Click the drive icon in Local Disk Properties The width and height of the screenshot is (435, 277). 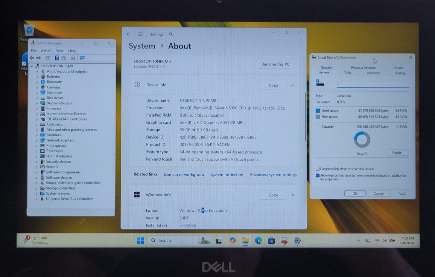(x=320, y=83)
